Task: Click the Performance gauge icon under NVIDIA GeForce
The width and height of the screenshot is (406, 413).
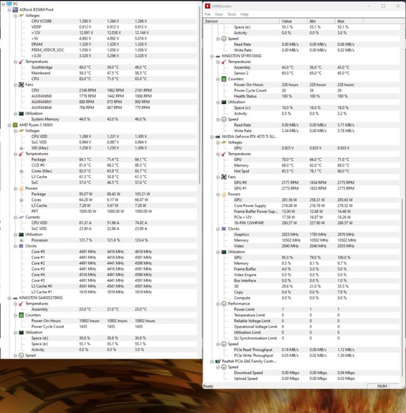Action: point(223,304)
